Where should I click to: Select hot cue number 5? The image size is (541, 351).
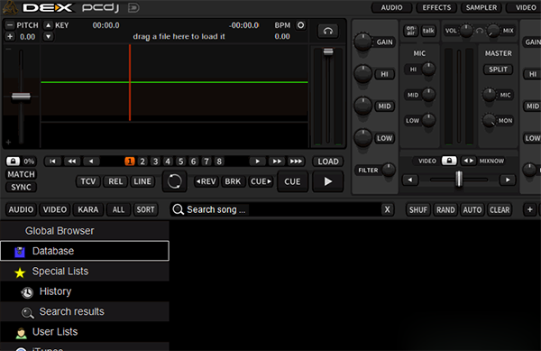pyautogui.click(x=180, y=162)
